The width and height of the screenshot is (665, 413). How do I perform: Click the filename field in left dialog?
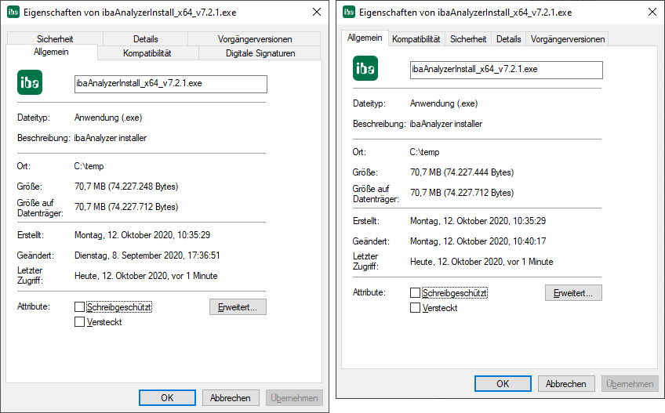click(171, 84)
